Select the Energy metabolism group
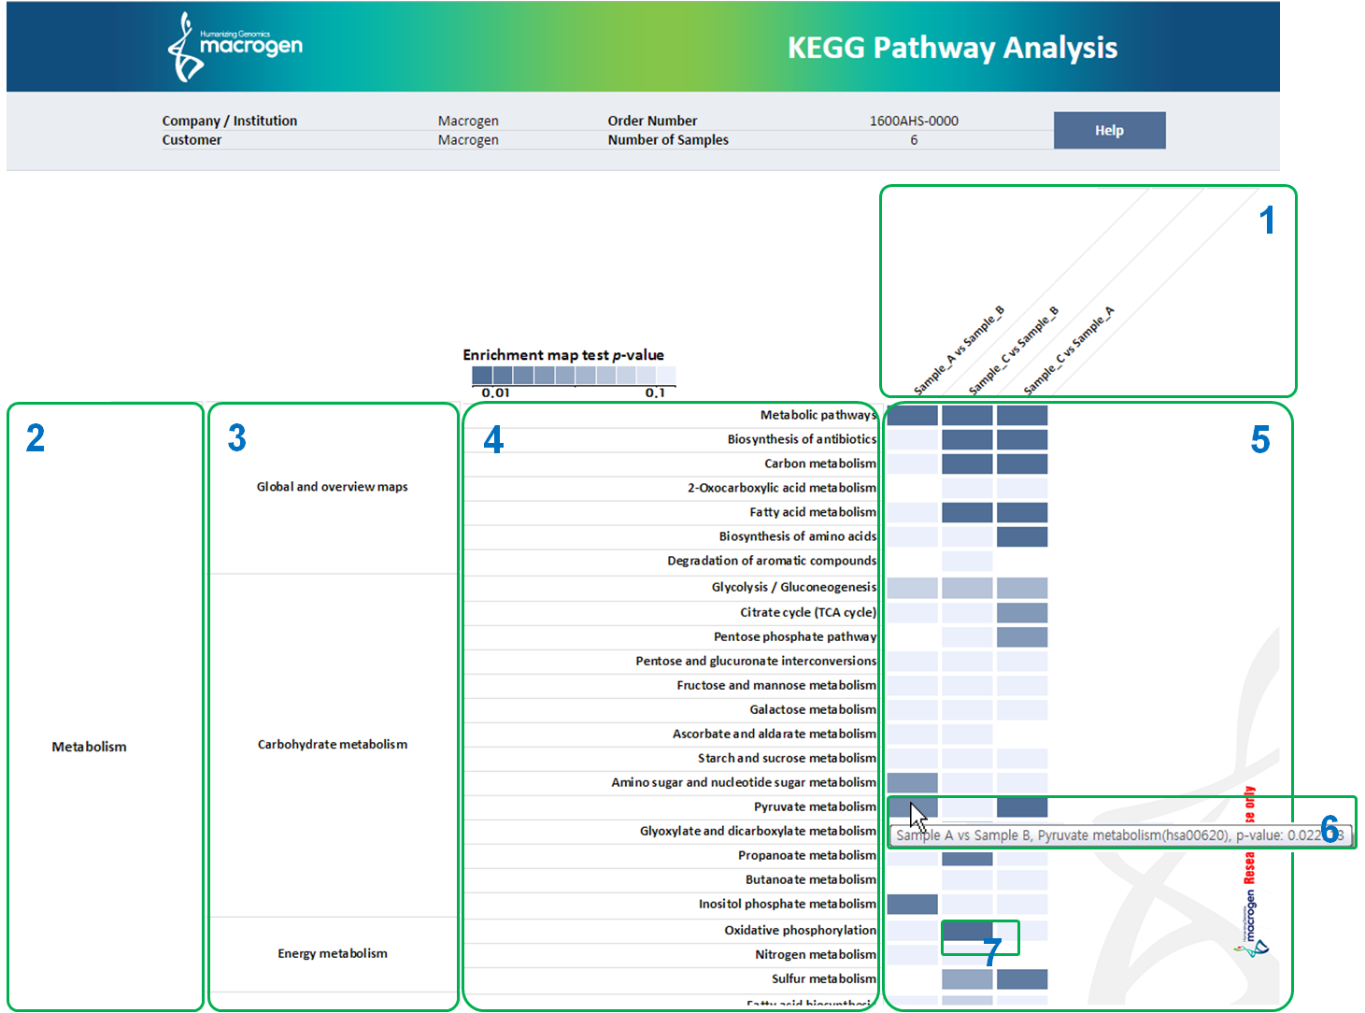This screenshot has height=1013, width=1365. [332, 953]
